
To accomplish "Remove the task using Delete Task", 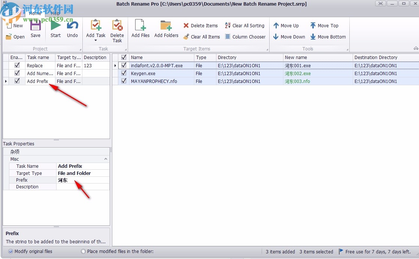I will click(117, 31).
